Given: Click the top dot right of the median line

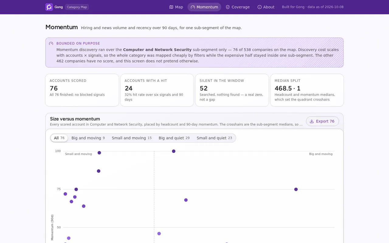Looking at the screenshot, I should pos(174,151).
